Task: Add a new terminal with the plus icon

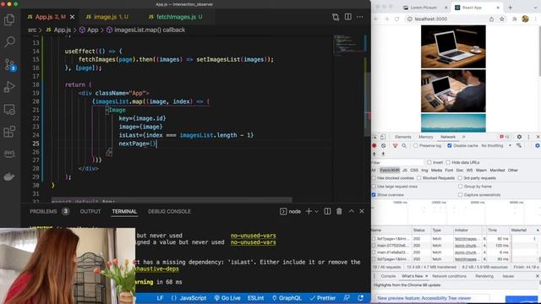Action: pos(309,211)
